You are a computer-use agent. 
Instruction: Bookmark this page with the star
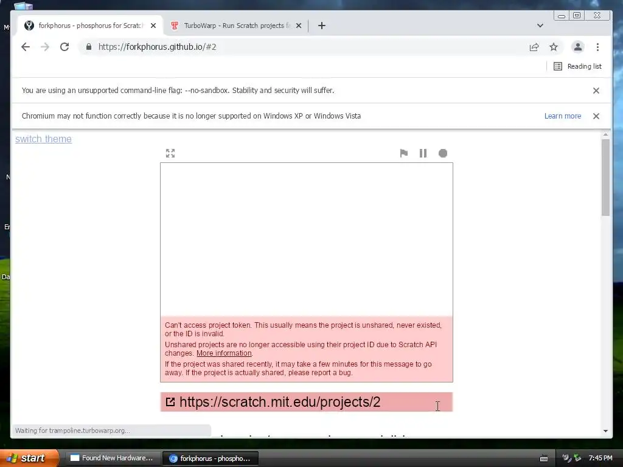click(554, 47)
